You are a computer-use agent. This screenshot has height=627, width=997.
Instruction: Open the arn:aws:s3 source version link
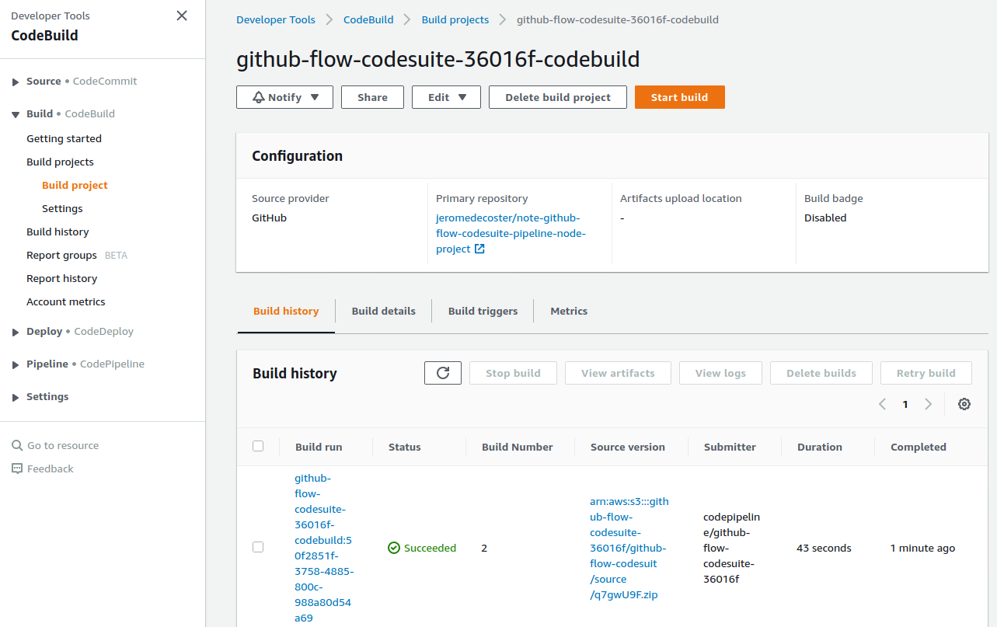(x=629, y=548)
